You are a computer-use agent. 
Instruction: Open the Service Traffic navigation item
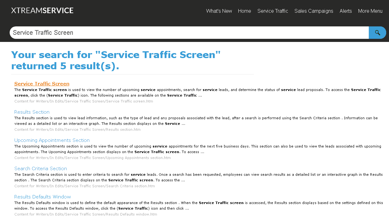(273, 11)
